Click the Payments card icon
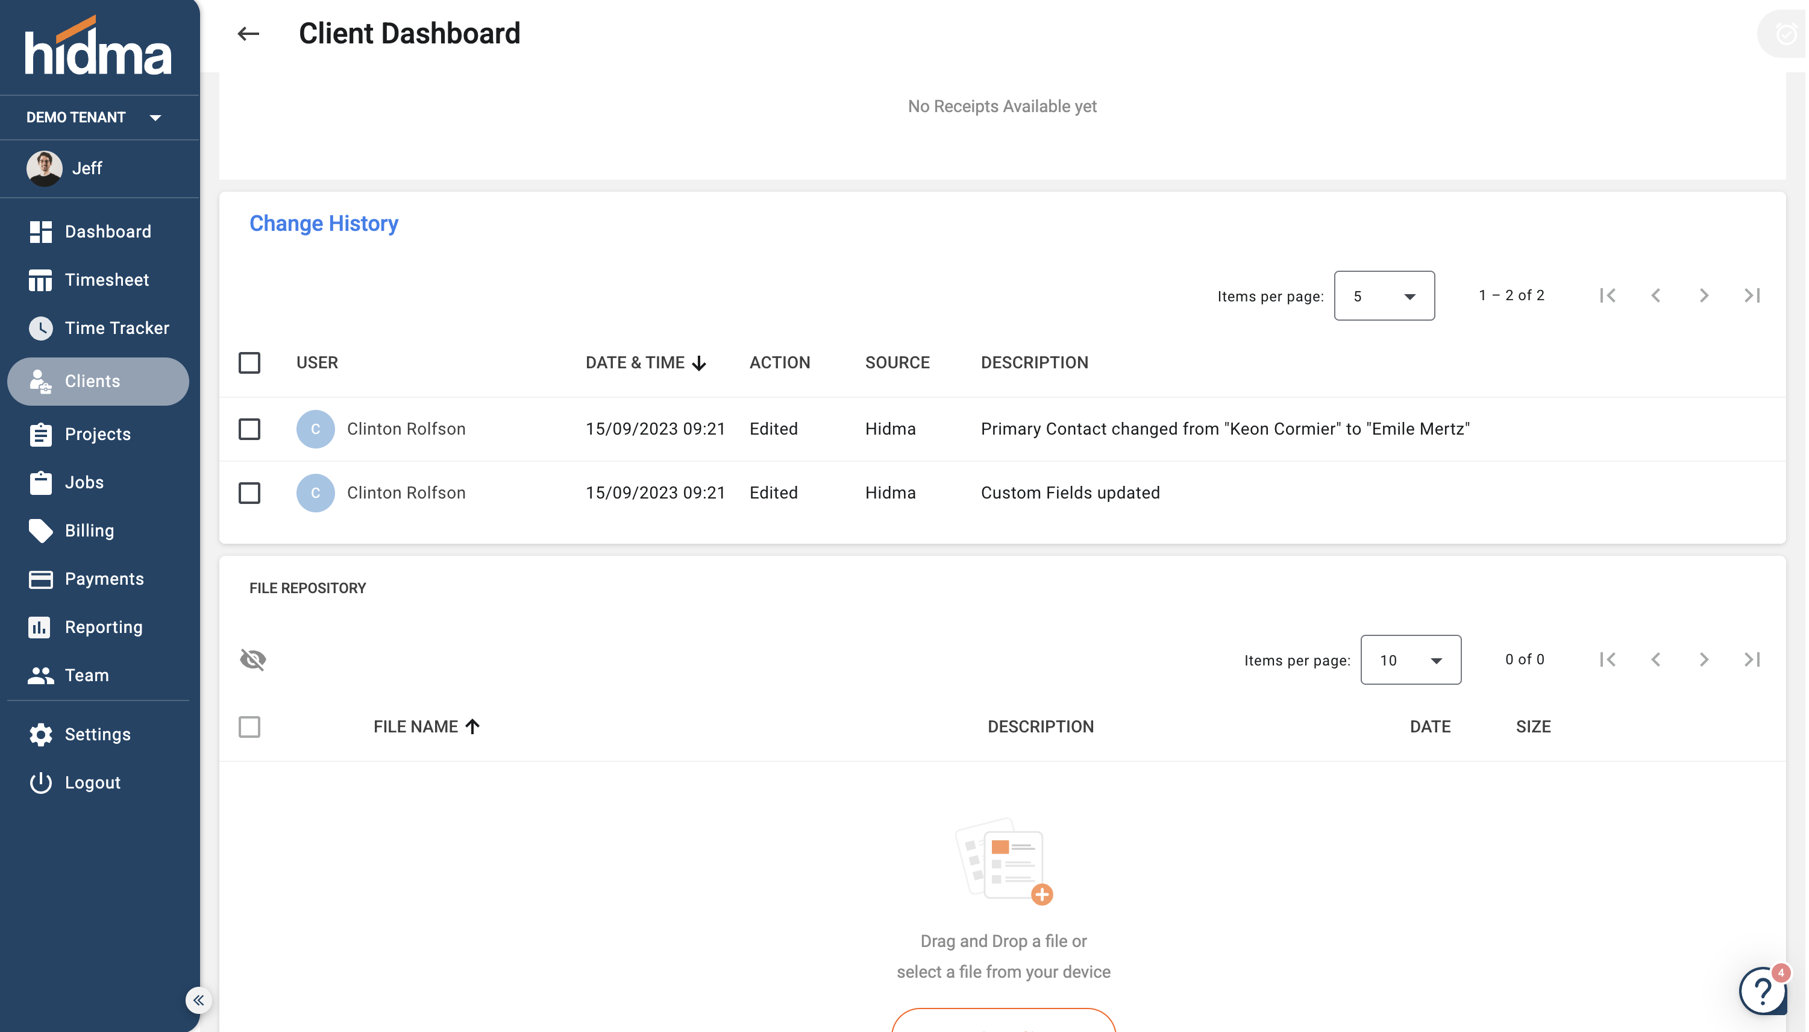 (x=40, y=579)
